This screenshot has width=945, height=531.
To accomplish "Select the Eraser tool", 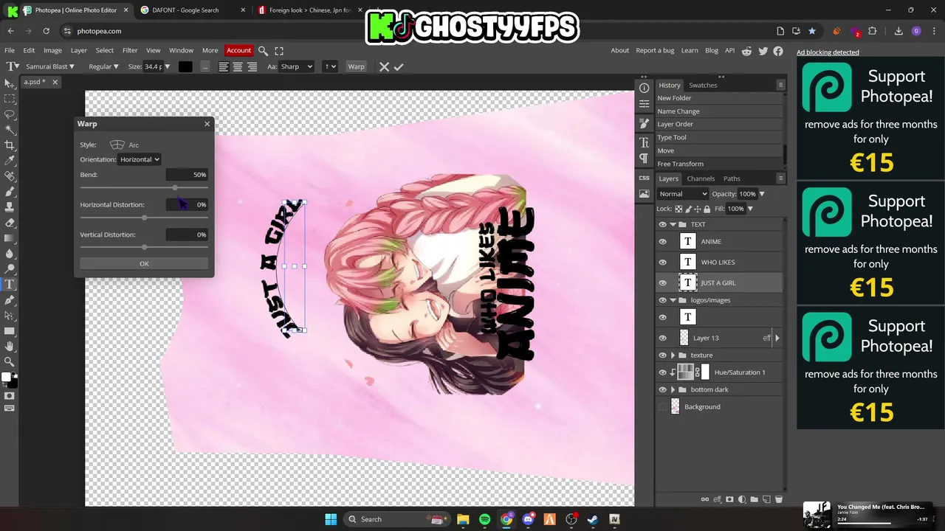I will pyautogui.click(x=9, y=223).
